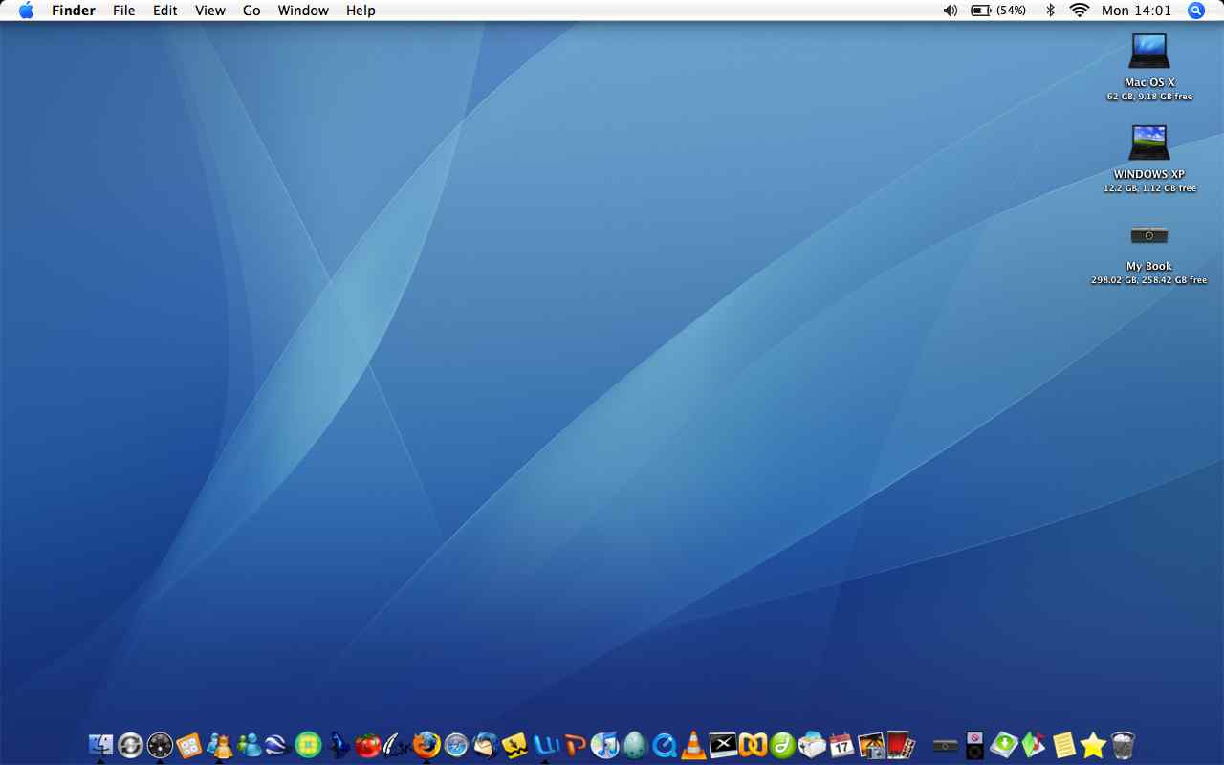This screenshot has width=1224, height=765.
Task: Open the Help menu
Action: [x=361, y=11]
